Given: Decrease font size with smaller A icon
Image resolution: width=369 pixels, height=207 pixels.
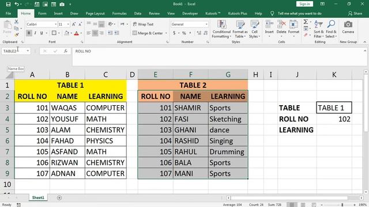Looking at the screenshot, I should [x=80, y=24].
